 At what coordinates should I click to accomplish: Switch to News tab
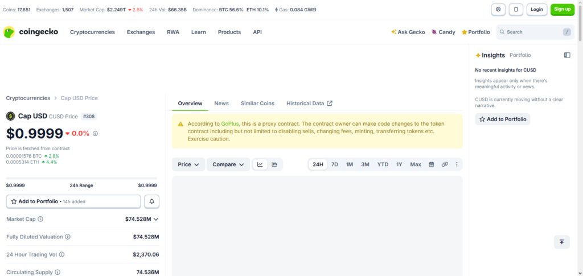point(221,103)
